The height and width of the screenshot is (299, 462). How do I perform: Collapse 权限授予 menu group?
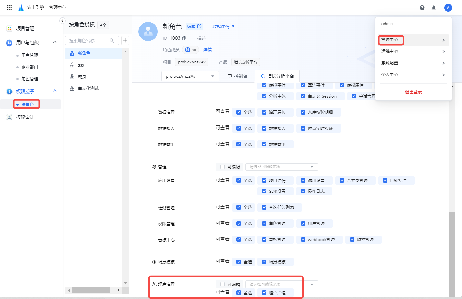54,91
